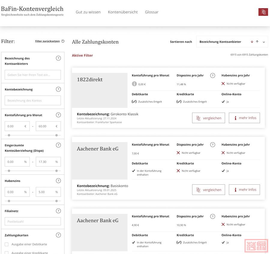Show mehr Infos for Girokonto Klassik
Viewport: 270px width, 254px height.
coord(244,118)
